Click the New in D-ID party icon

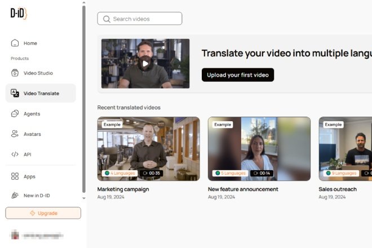15,196
